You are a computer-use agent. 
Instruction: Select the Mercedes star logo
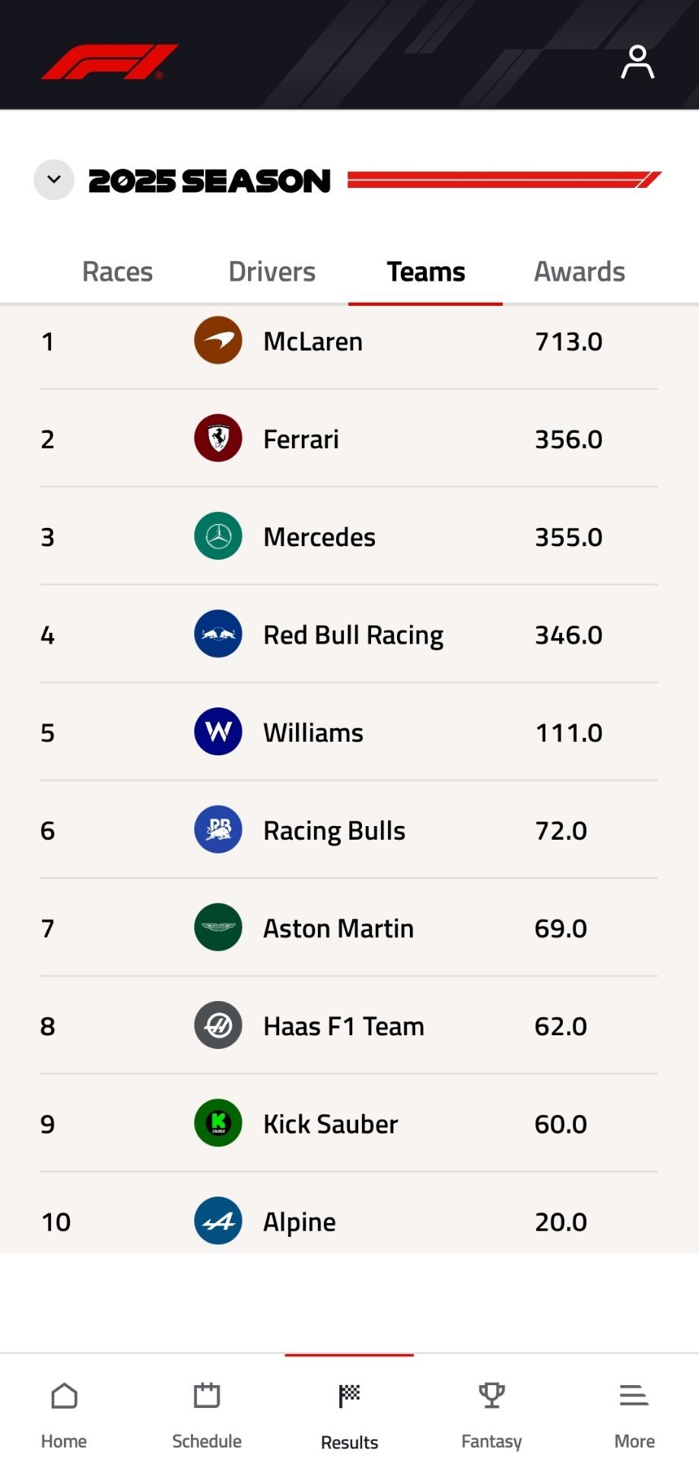[x=218, y=536]
